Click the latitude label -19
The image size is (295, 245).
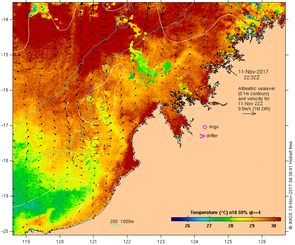tap(5, 196)
